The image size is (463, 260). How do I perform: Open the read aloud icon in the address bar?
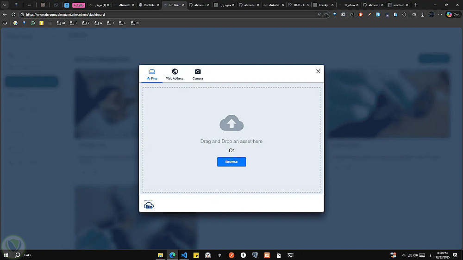pyautogui.click(x=319, y=14)
